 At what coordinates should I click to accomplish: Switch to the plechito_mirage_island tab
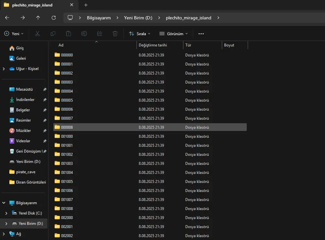[x=39, y=5]
